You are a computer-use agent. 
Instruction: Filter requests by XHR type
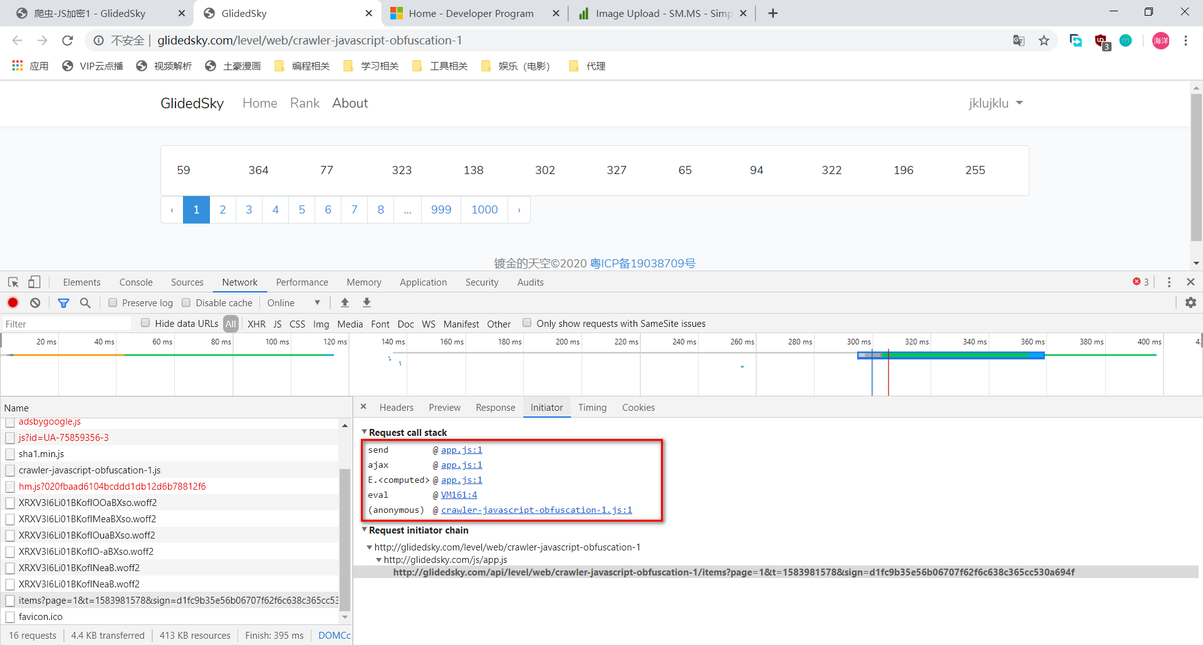pos(256,324)
